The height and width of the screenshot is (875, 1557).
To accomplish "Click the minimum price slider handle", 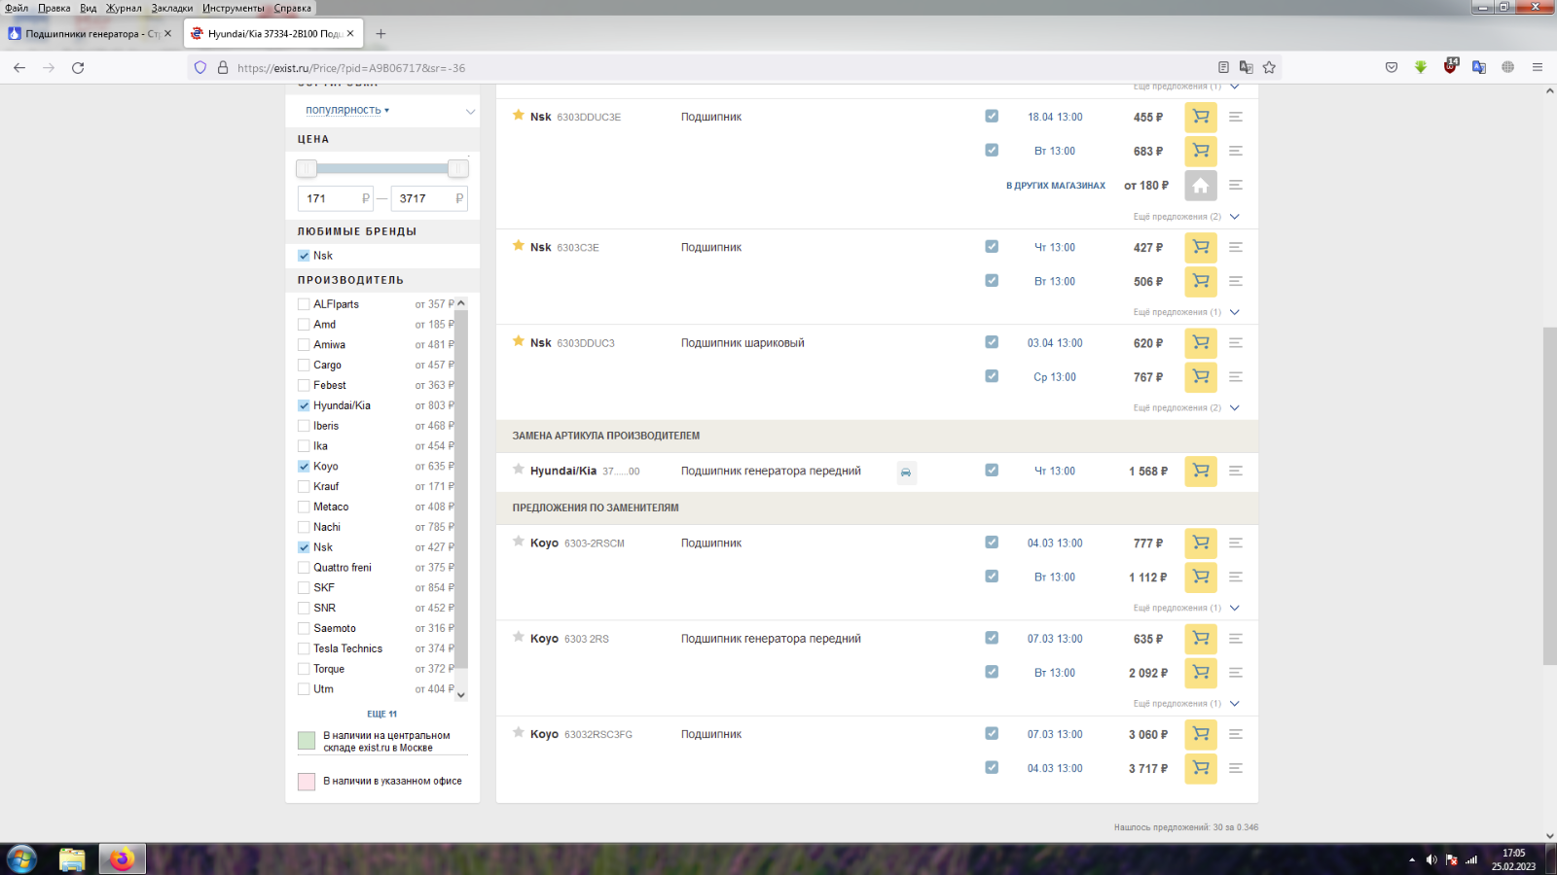I will pyautogui.click(x=307, y=168).
